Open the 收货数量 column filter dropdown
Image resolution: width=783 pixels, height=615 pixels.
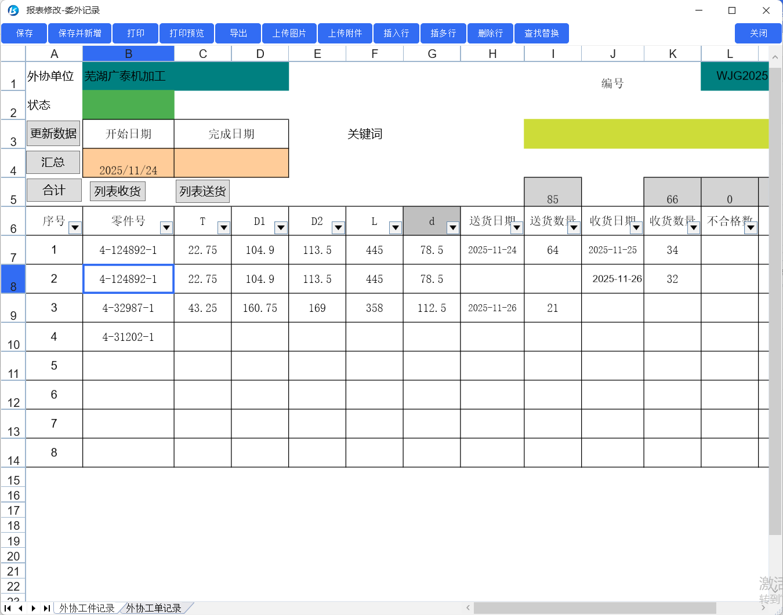pos(693,228)
